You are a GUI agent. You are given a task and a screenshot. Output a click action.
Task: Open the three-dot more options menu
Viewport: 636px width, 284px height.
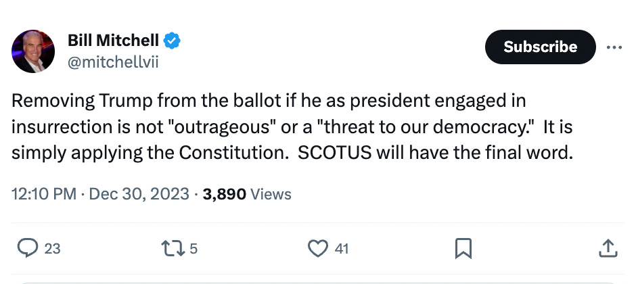click(x=614, y=47)
